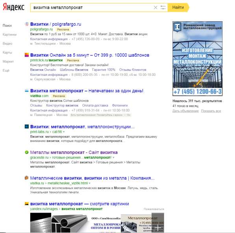Viewport: 235px width, 233px height.
Task: Select the Поиск sidebar tab
Action: [7, 26]
